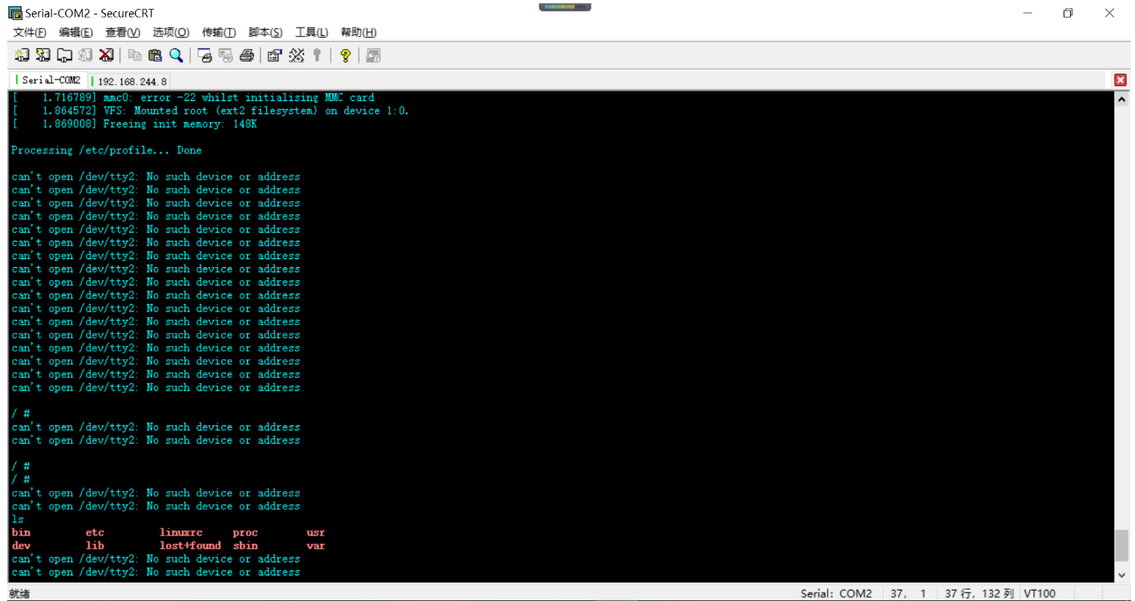
Task: Click the SecureCRT title bar app icon
Action: (14, 13)
